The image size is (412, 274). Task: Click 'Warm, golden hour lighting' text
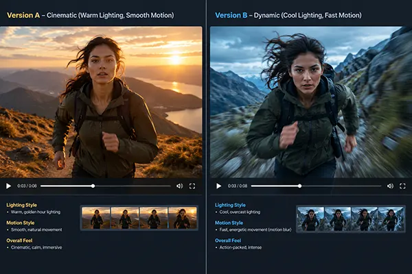click(x=36, y=212)
